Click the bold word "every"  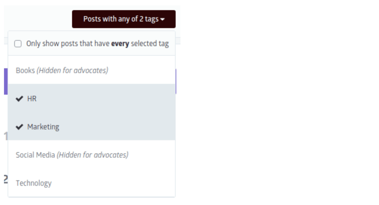click(120, 44)
